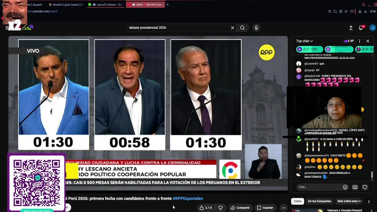Click the pinned chip with 58 likes
The image size is (377, 212).
[x=365, y=49]
